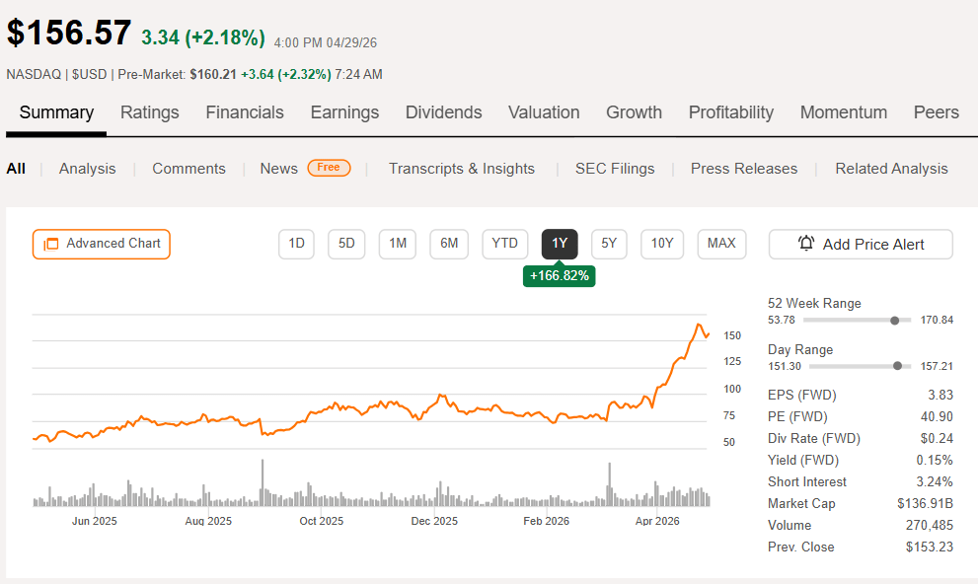The image size is (978, 584).
Task: Select MAX chart range
Action: tap(721, 244)
